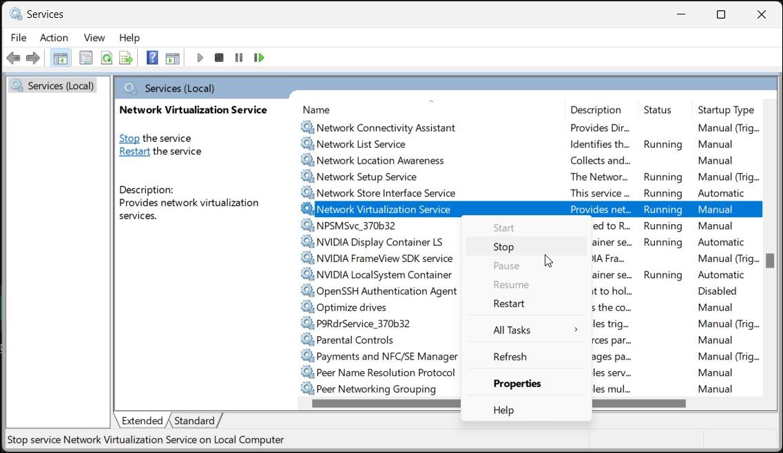Open the Startup Type column sort
The image size is (783, 453).
click(726, 109)
